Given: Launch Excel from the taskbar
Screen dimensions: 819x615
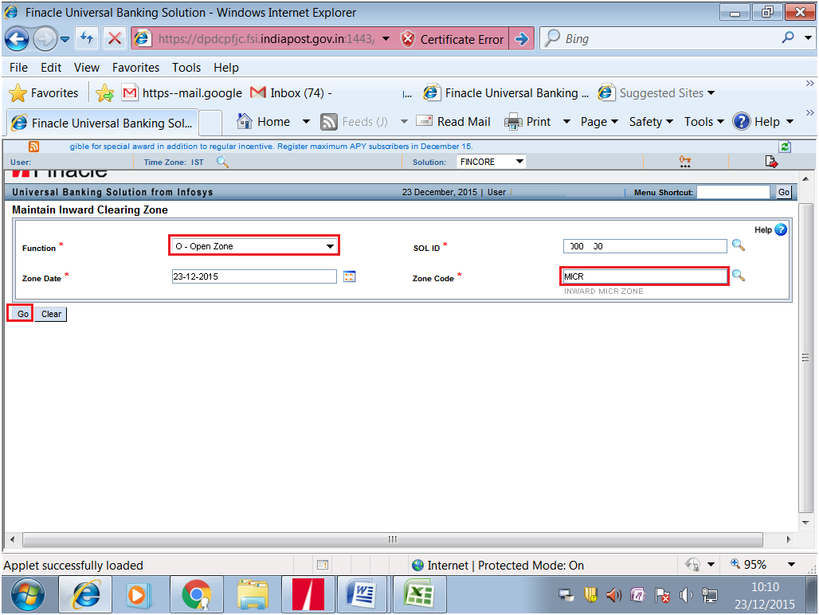Looking at the screenshot, I should coord(419,593).
